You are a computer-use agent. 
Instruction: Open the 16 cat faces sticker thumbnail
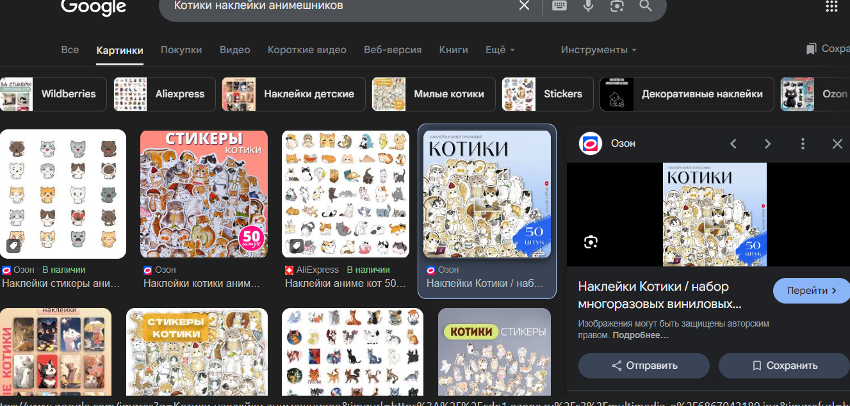pos(63,194)
